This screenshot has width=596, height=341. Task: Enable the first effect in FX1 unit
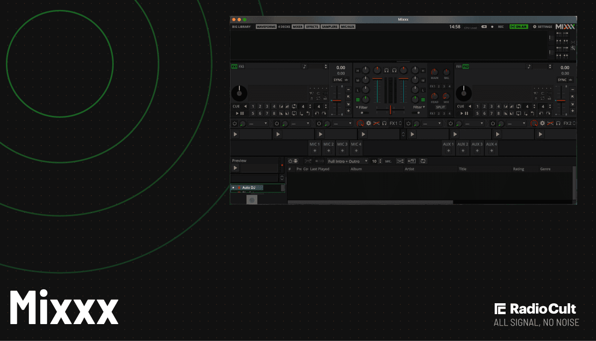(234, 123)
